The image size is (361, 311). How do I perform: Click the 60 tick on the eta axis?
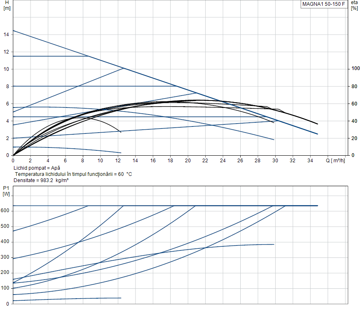pyautogui.click(x=354, y=103)
